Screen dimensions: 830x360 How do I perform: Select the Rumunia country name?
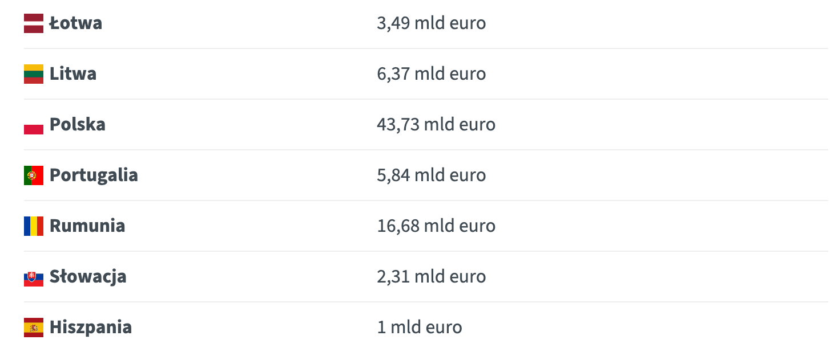[x=87, y=226]
